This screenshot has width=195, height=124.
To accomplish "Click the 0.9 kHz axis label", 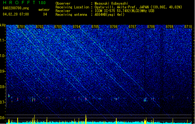I will click(x=3, y=71).
